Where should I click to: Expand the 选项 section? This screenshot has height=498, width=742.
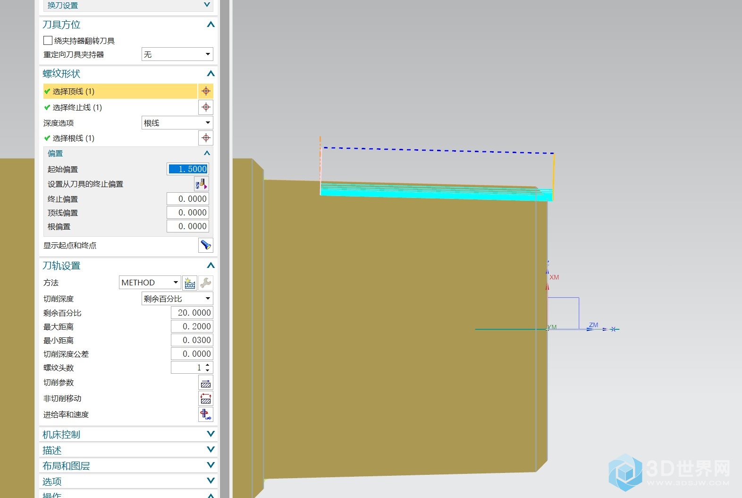[x=211, y=481]
